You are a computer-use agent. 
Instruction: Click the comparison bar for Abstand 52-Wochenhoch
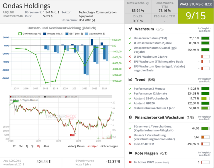point(205,98)
